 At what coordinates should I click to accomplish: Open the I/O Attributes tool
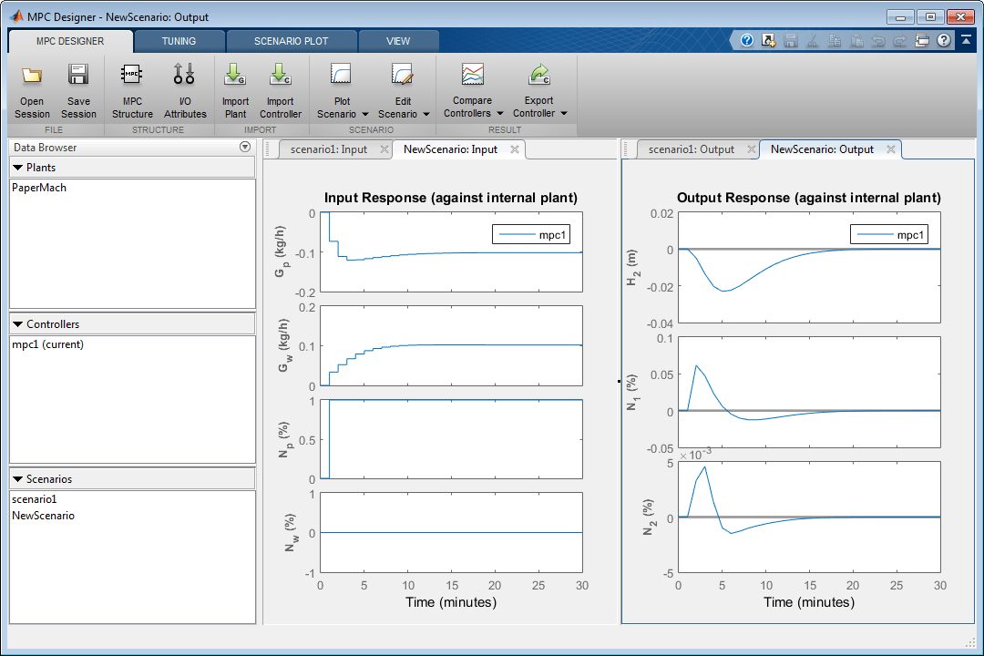[184, 90]
